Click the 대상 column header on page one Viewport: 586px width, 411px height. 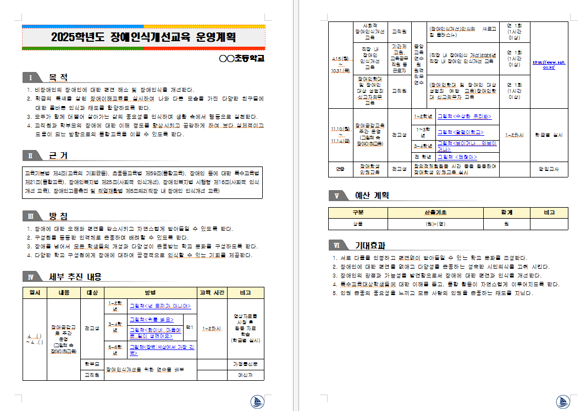(92, 292)
